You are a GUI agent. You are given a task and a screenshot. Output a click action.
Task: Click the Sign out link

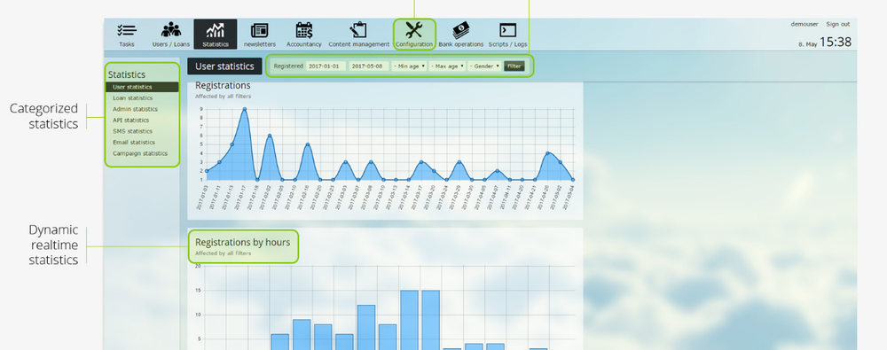[x=838, y=24]
